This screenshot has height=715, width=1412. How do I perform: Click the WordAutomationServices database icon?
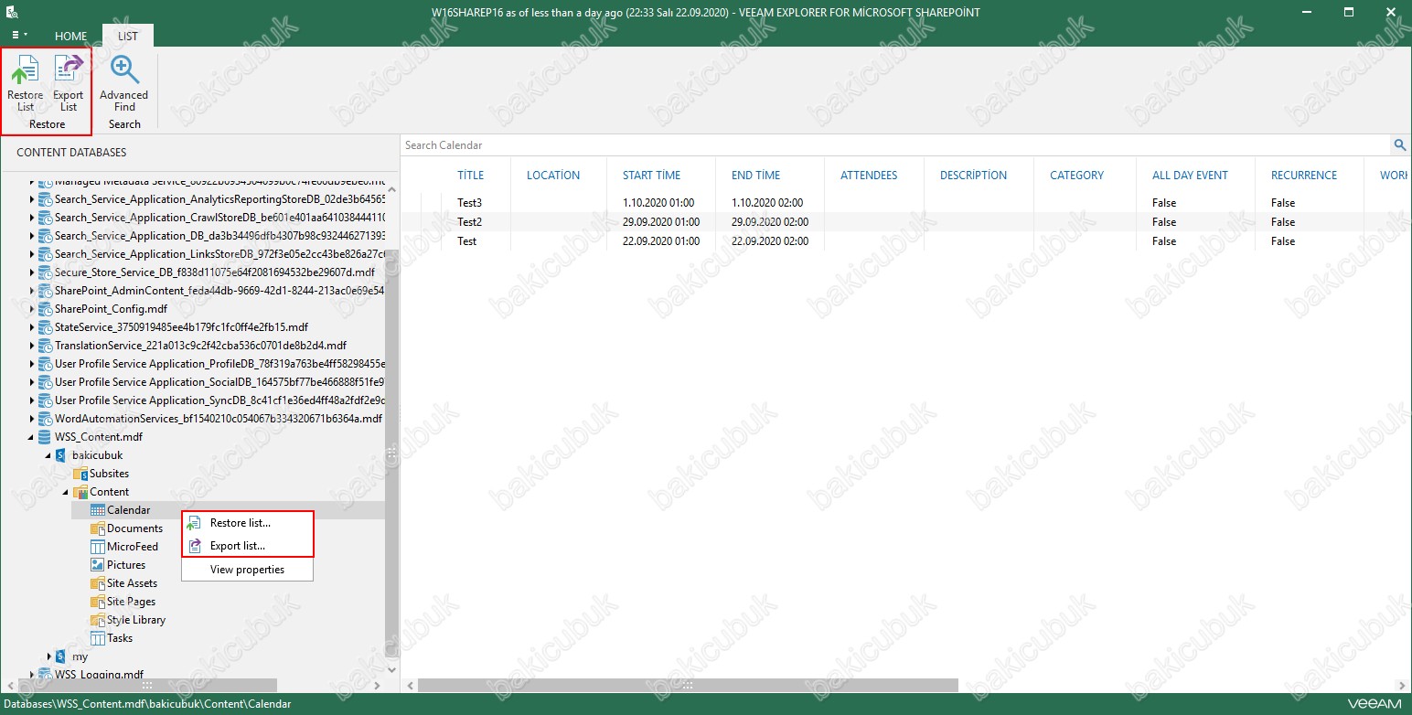click(45, 419)
